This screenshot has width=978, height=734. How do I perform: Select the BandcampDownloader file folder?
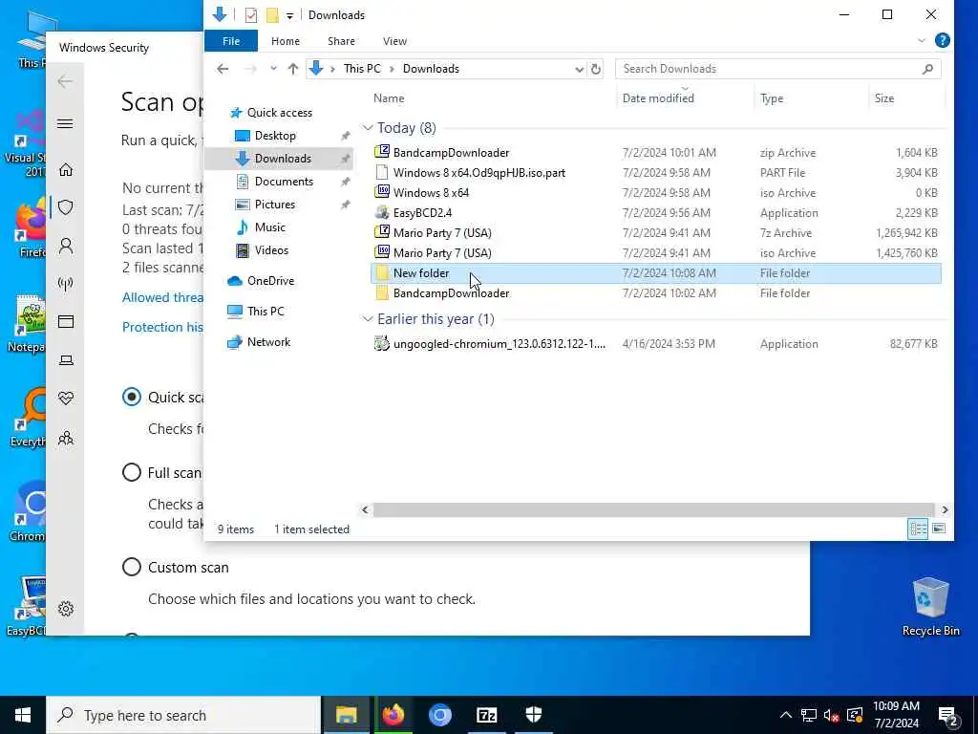656,293
